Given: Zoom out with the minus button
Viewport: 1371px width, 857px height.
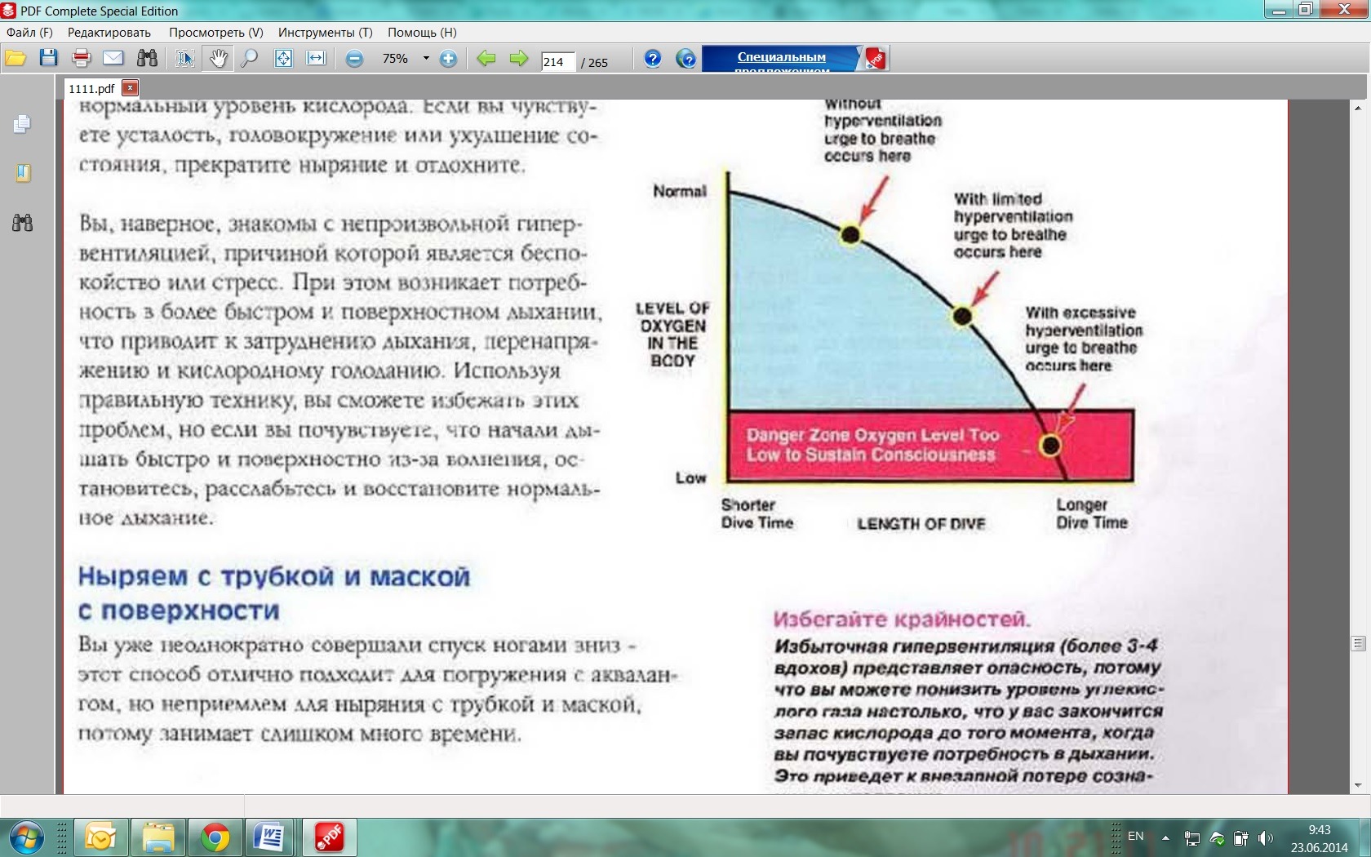Looking at the screenshot, I should coord(354,59).
